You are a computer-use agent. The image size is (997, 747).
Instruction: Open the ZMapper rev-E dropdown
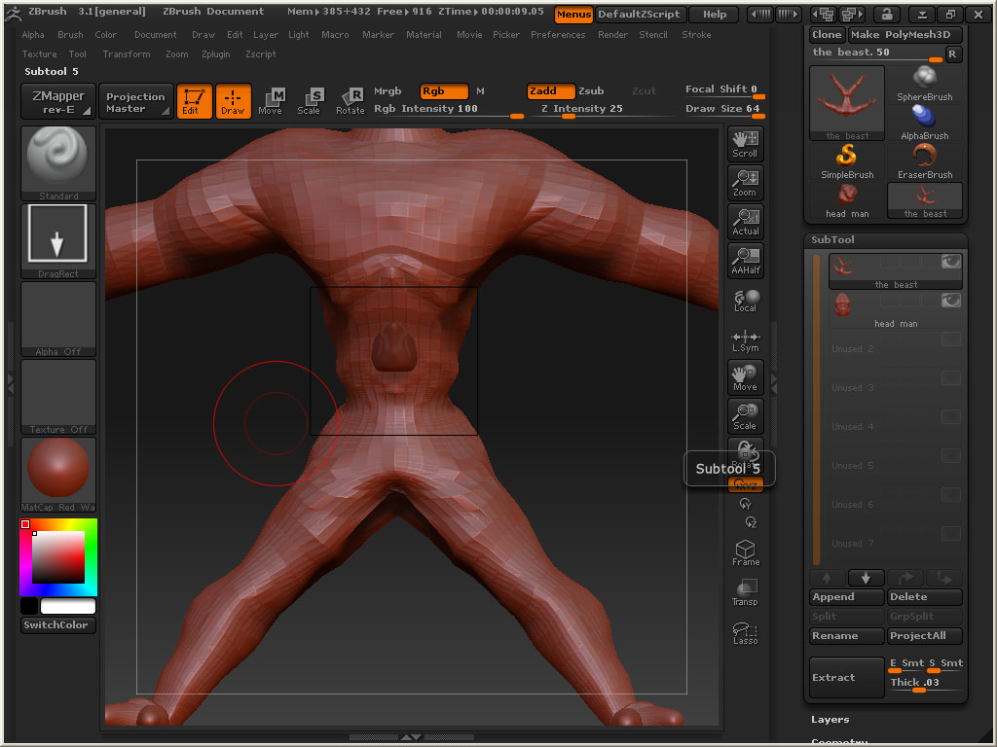(58, 101)
